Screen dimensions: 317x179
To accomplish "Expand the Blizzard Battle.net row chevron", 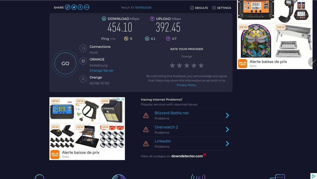I will [227, 115].
